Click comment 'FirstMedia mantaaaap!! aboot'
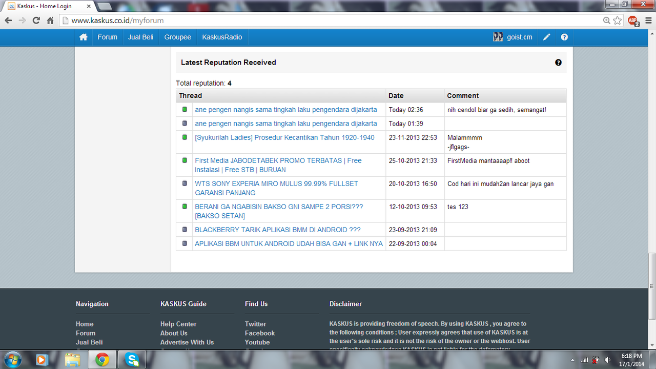The width and height of the screenshot is (656, 369). [488, 160]
